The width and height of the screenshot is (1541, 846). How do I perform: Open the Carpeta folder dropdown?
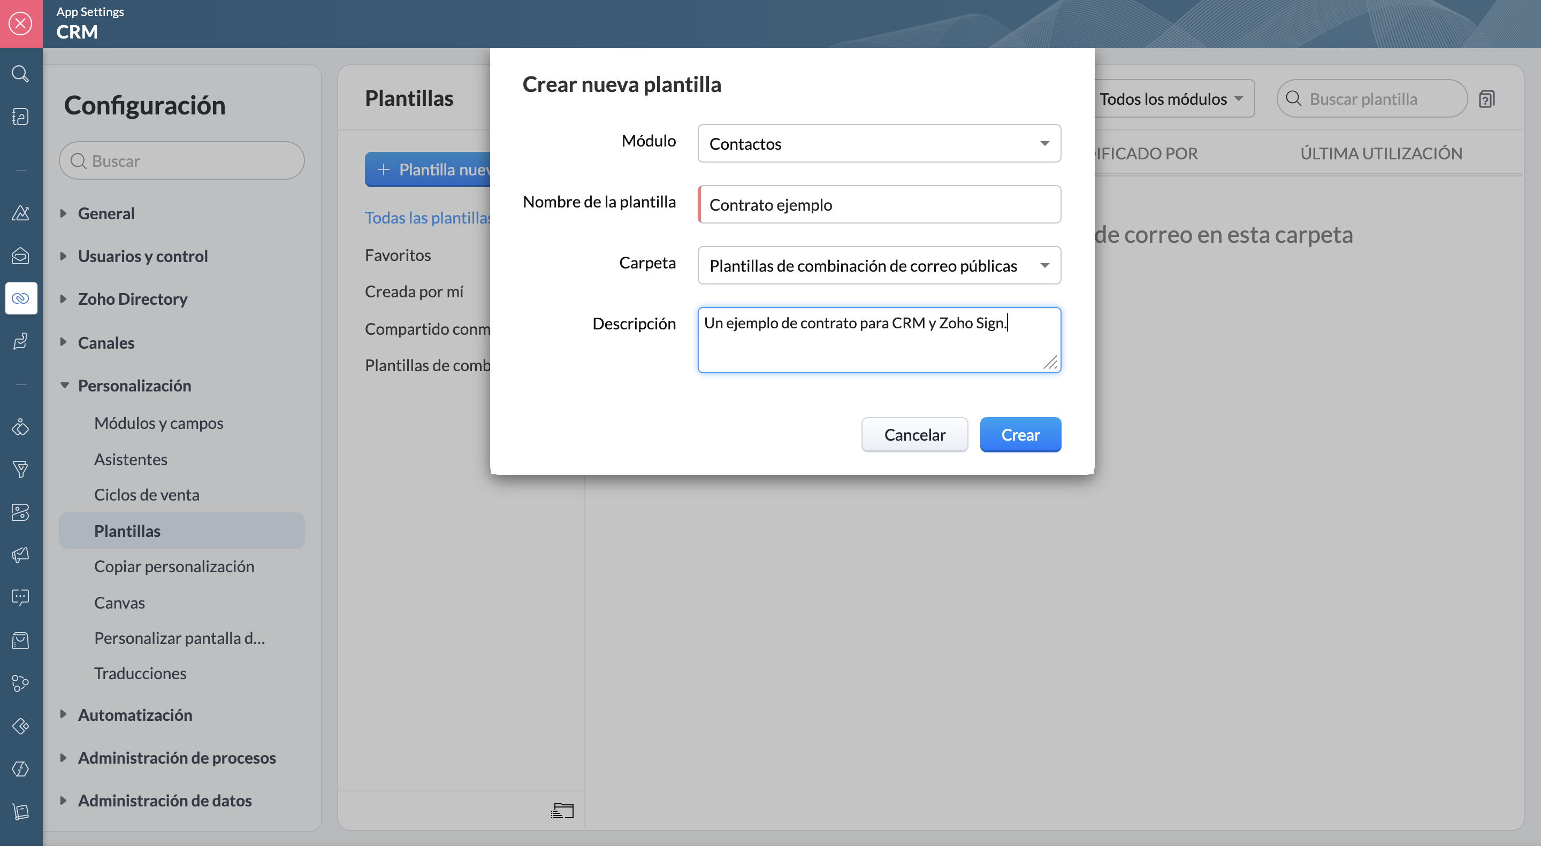(x=879, y=265)
